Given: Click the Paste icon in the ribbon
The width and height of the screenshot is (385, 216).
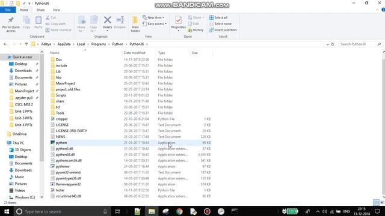Looking at the screenshot, I should tap(38, 20).
